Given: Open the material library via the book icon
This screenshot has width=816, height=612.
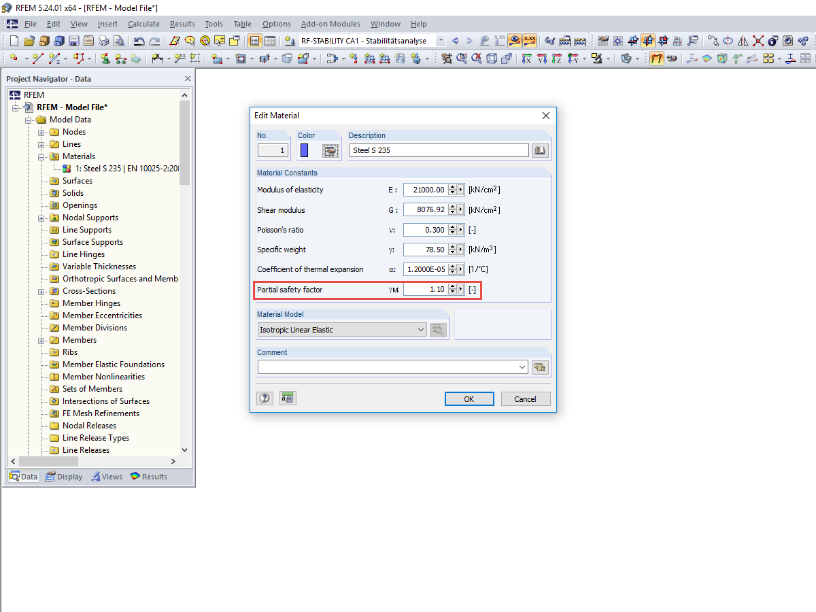Looking at the screenshot, I should [x=539, y=150].
